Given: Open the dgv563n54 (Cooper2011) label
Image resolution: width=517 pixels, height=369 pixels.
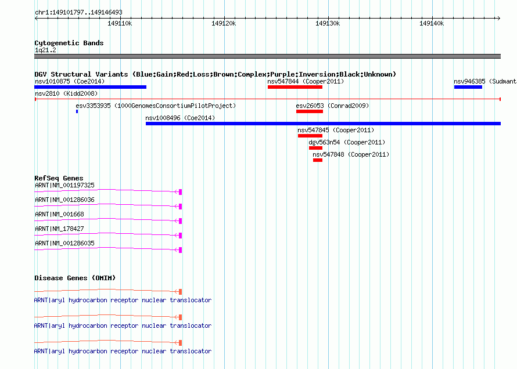Looking at the screenshot, I should point(347,142).
